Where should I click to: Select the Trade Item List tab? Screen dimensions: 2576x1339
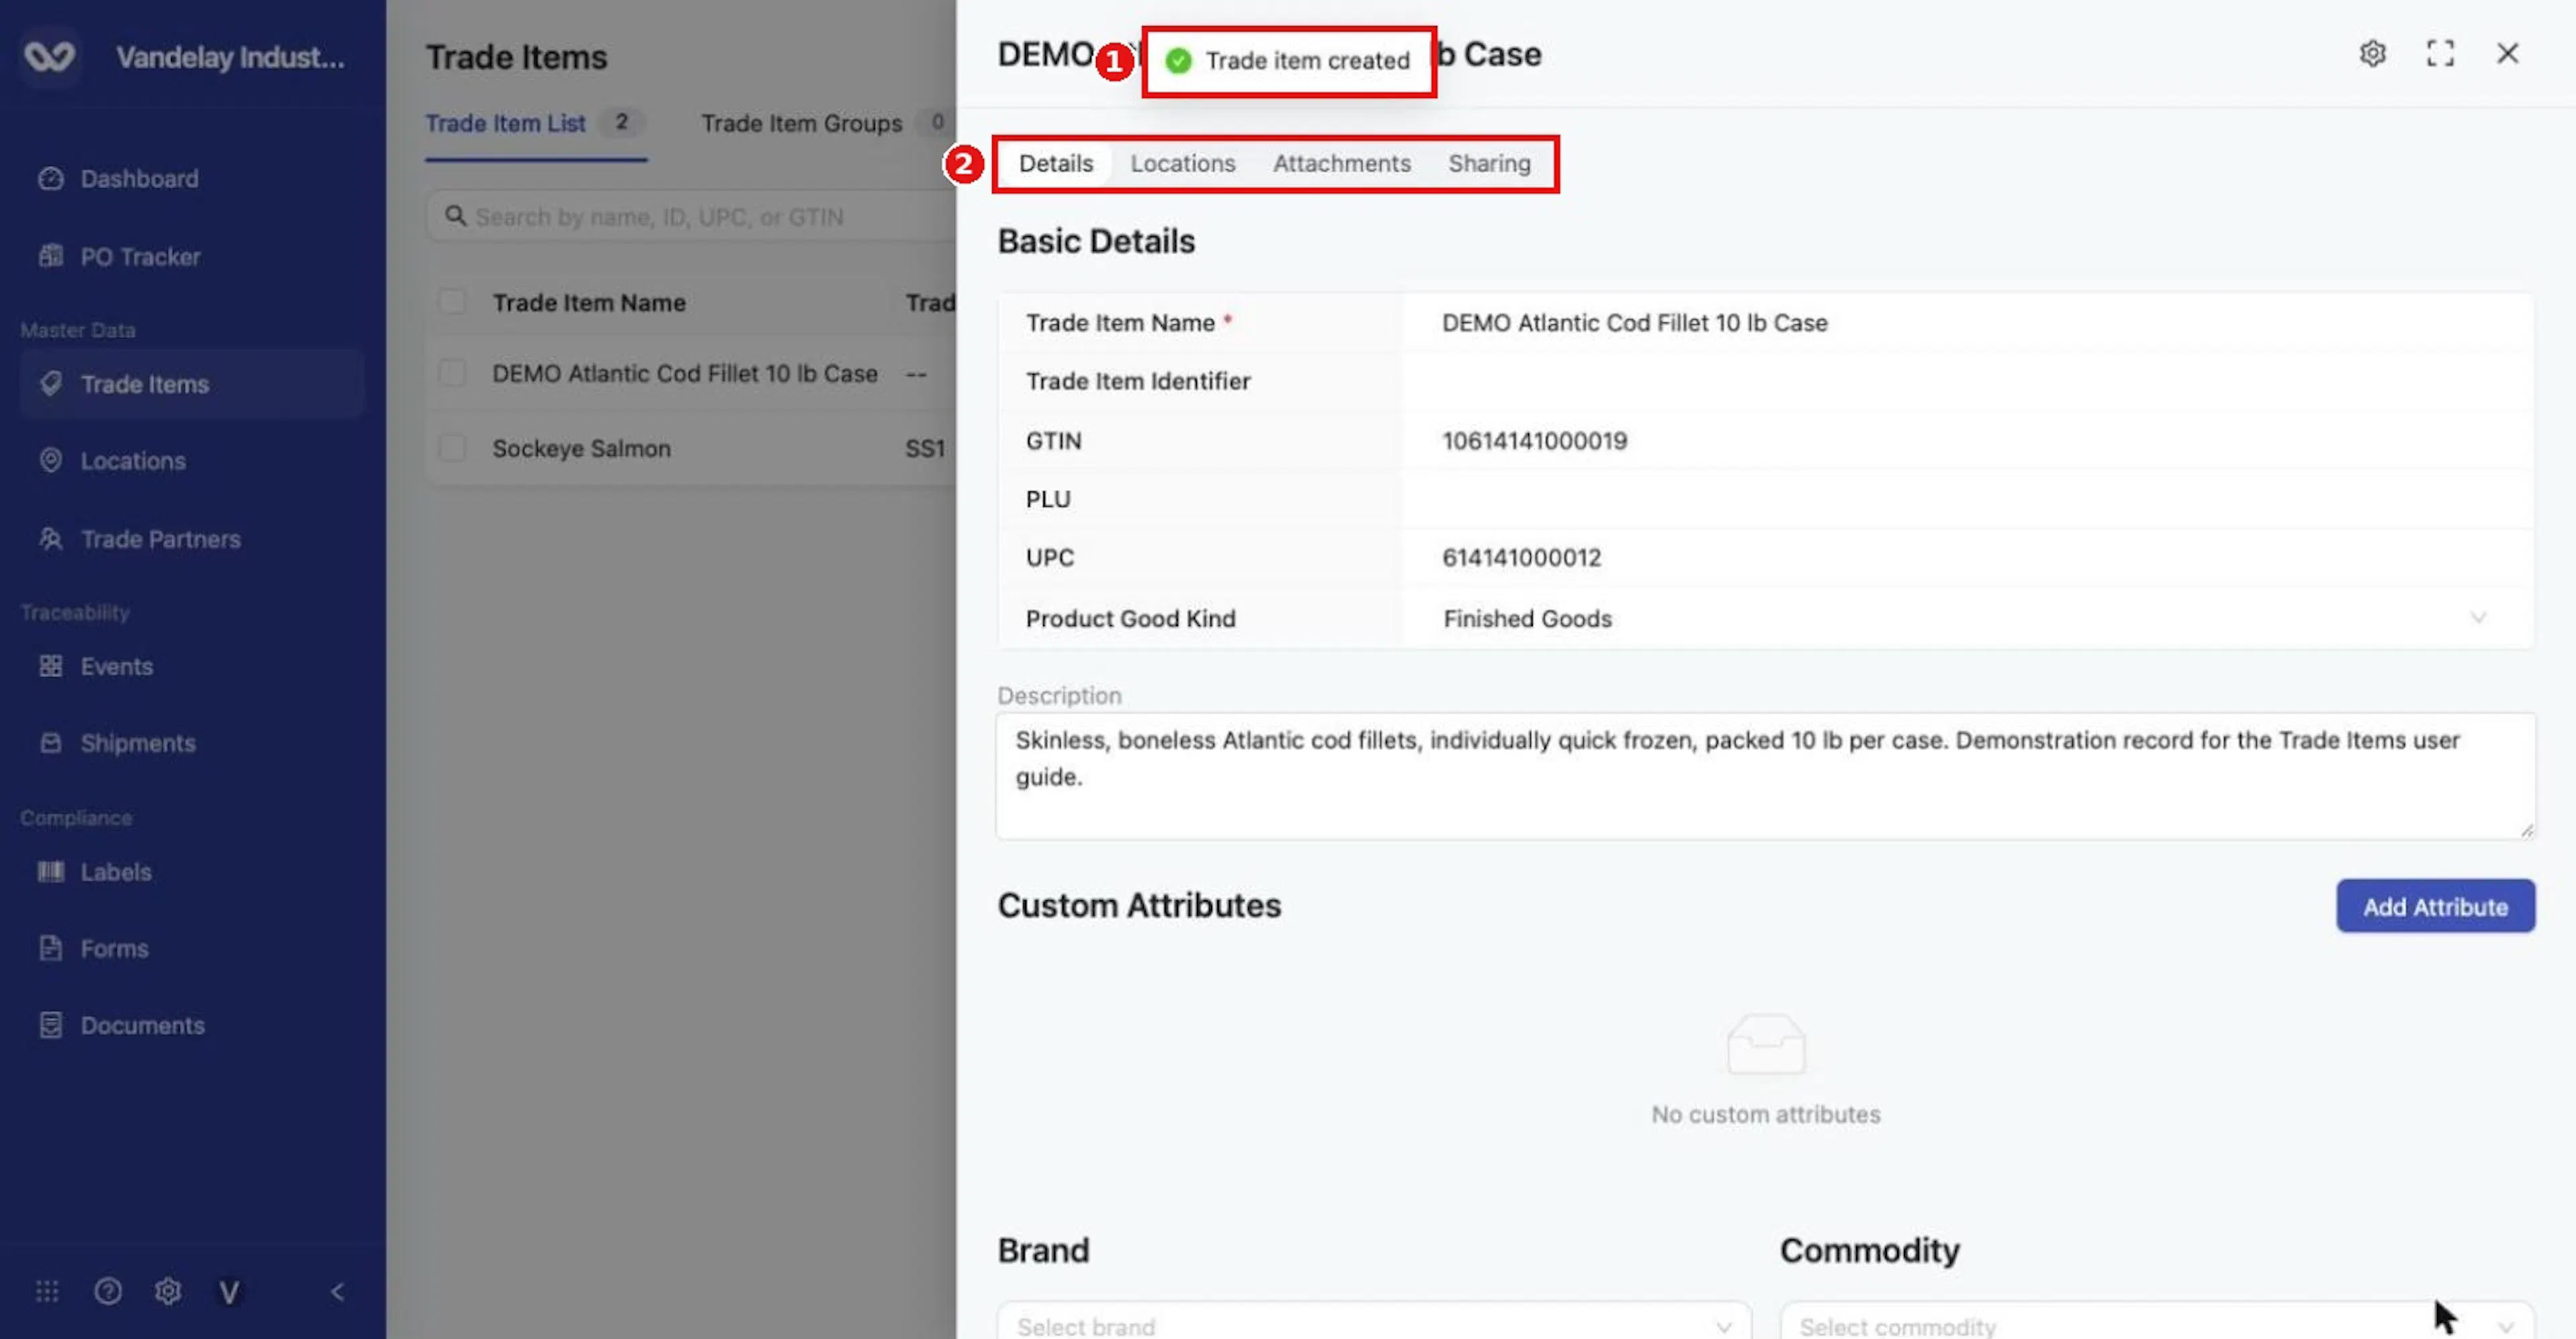(x=535, y=123)
